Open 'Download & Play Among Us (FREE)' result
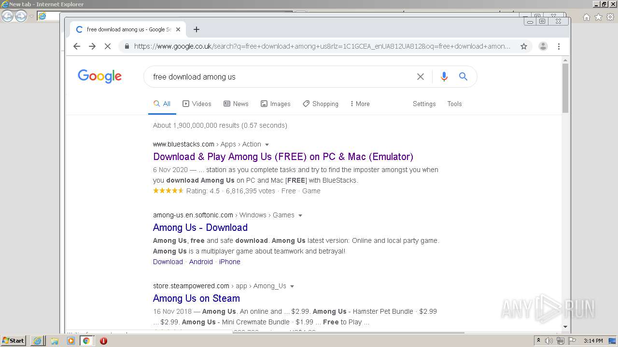This screenshot has width=618, height=347. pyautogui.click(x=283, y=157)
